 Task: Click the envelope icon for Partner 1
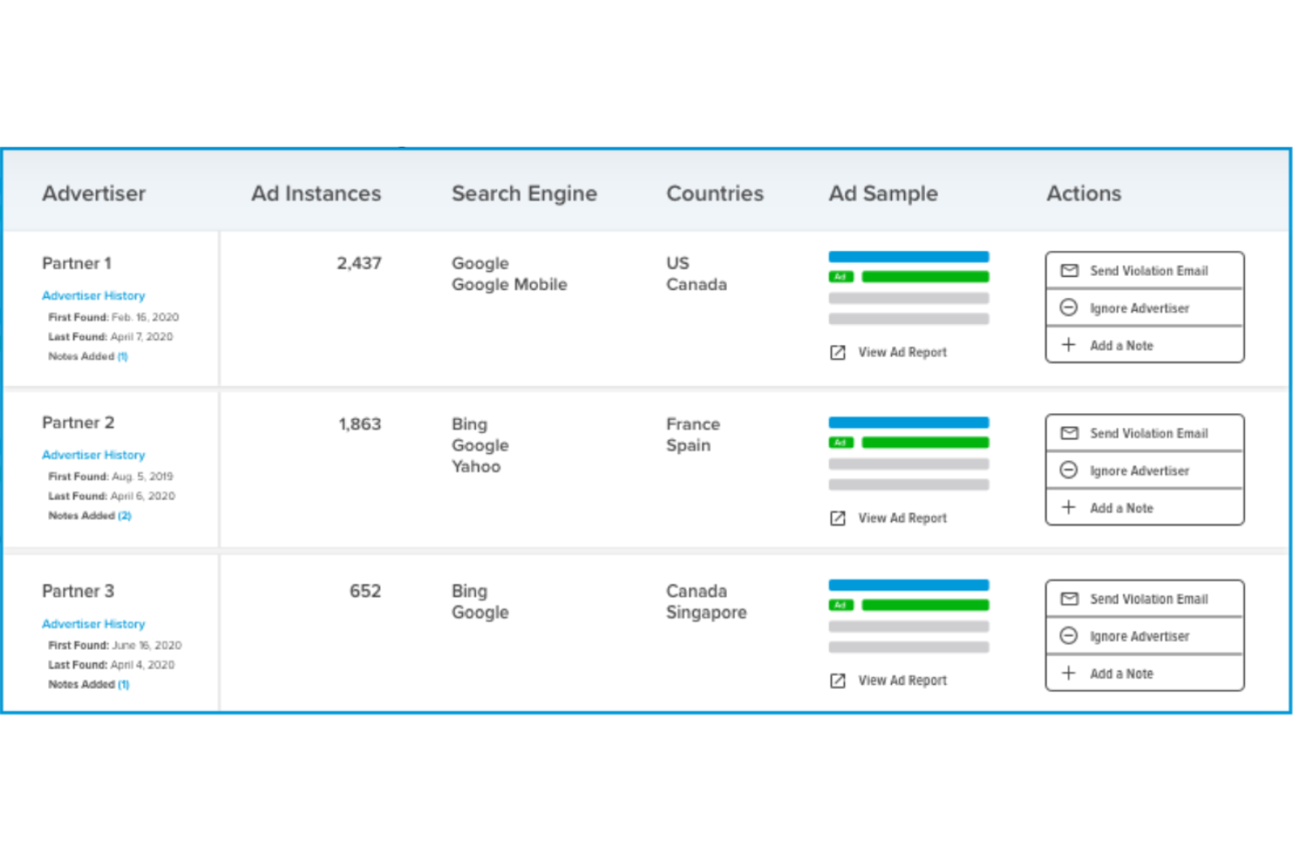point(1068,271)
